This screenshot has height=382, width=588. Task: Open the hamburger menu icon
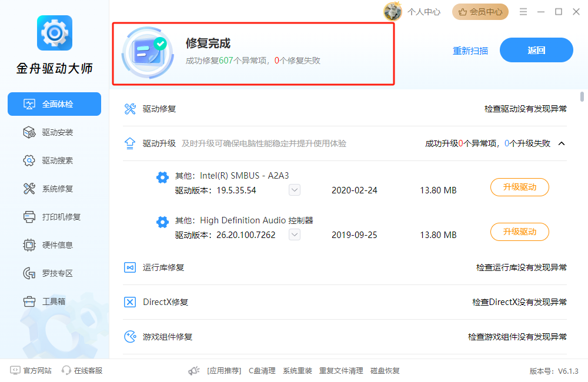pyautogui.click(x=523, y=12)
